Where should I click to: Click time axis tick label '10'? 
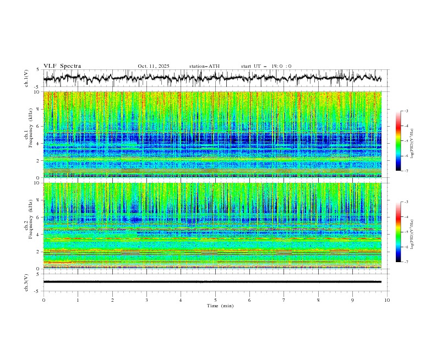pos(387,300)
